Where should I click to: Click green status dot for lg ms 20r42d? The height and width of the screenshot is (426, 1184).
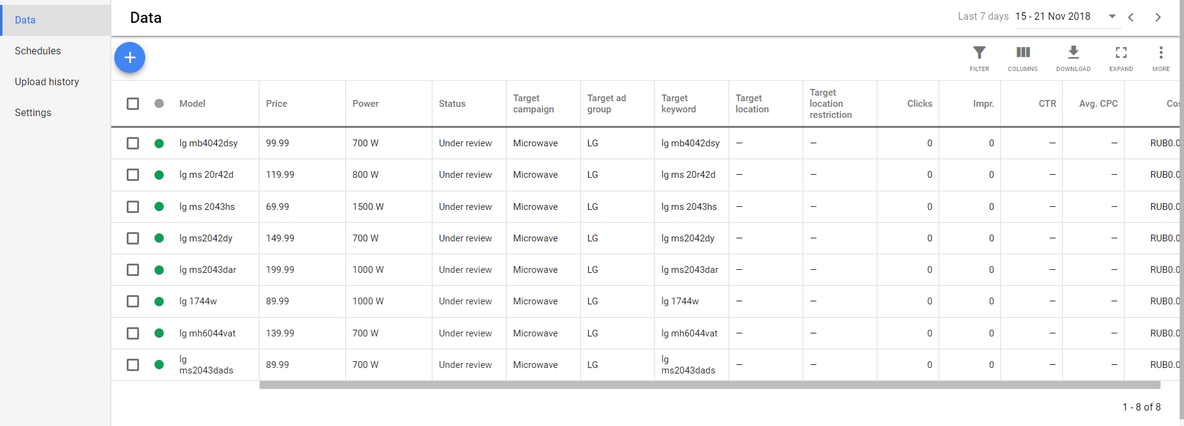[159, 175]
